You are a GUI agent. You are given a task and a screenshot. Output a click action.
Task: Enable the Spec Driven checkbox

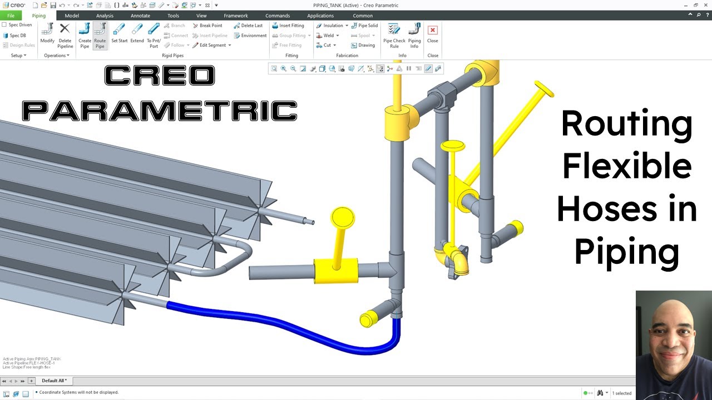click(4, 25)
